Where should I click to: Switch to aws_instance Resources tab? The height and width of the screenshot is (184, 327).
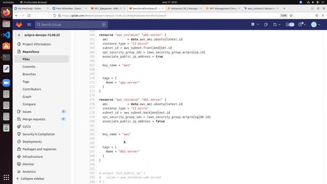(262, 9)
